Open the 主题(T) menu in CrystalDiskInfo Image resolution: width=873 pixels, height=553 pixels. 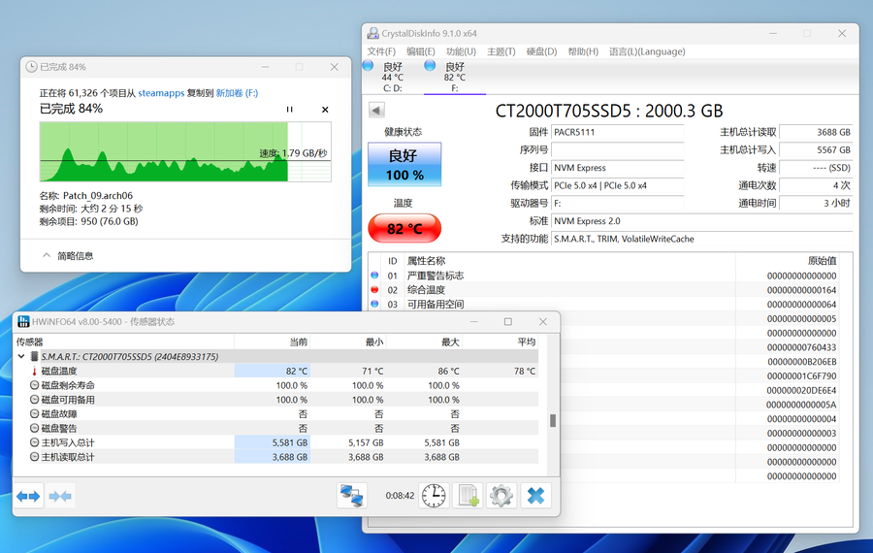click(501, 51)
